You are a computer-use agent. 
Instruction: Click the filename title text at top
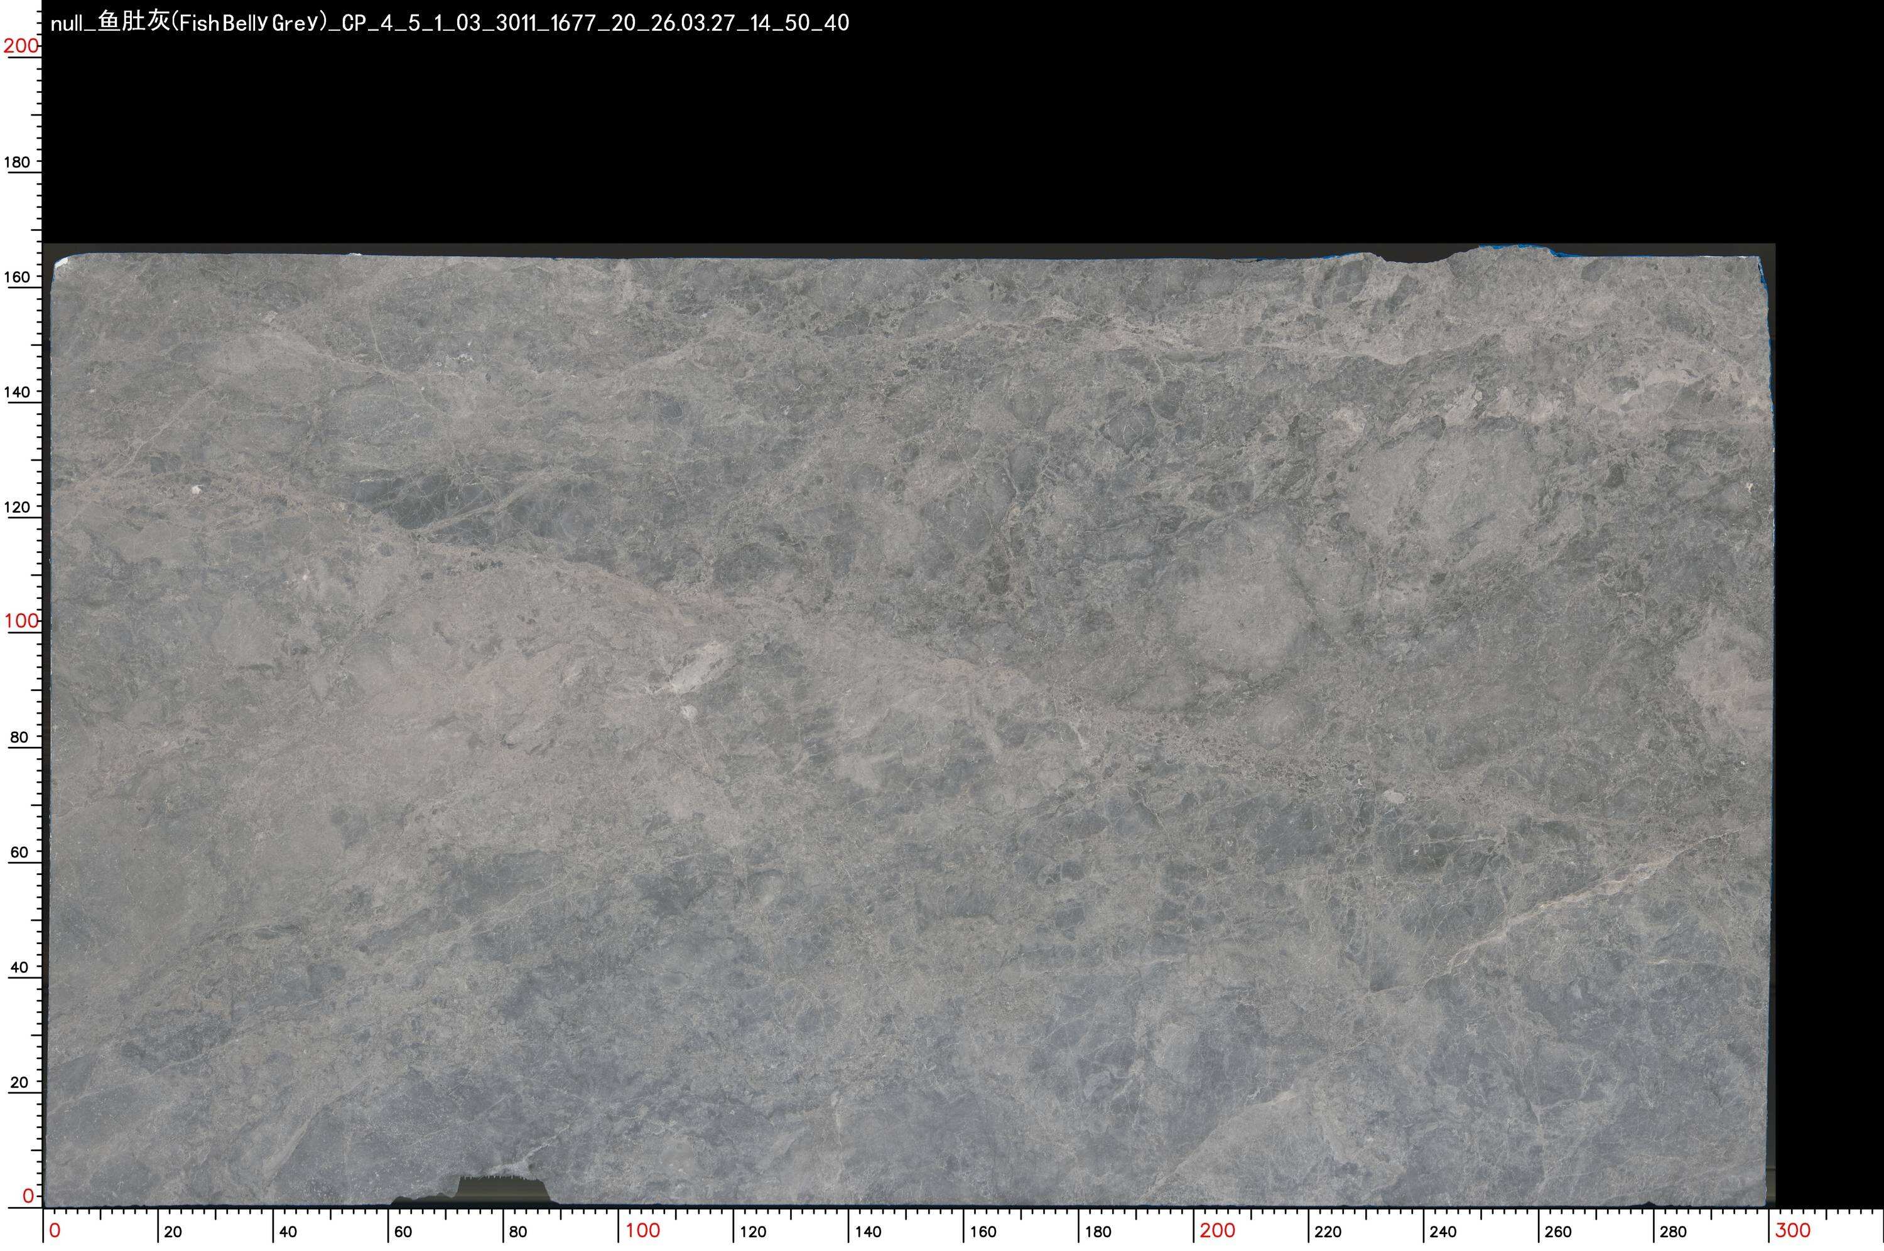pos(449,23)
